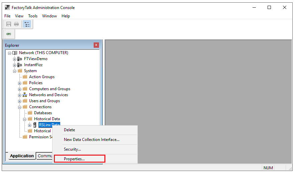
Task: Click the Permission Sets folder icon
Action: pos(25,137)
